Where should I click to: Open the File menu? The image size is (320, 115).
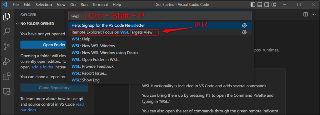16,4
